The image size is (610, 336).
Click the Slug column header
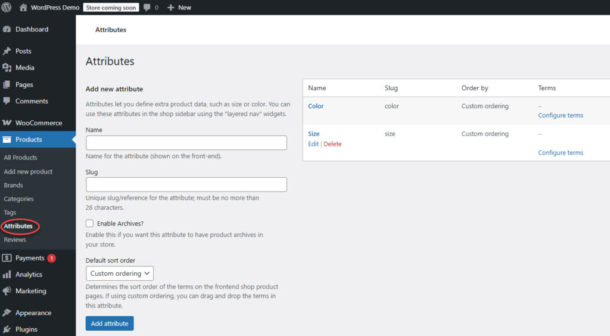coord(391,88)
